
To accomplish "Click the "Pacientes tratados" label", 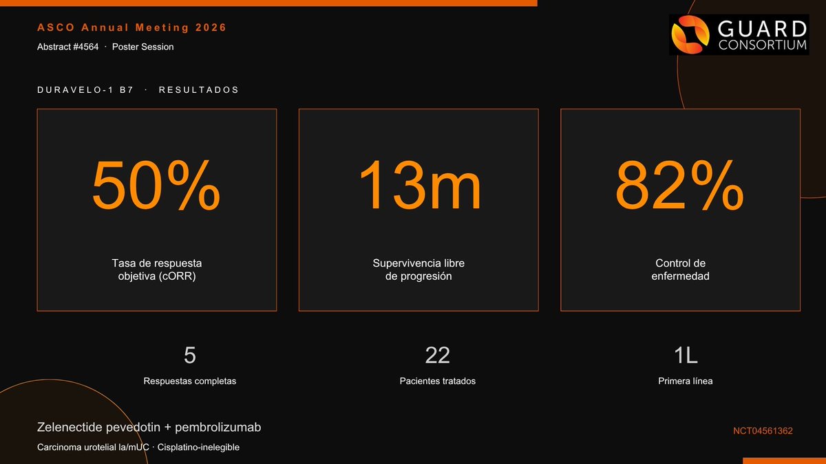I will (438, 381).
